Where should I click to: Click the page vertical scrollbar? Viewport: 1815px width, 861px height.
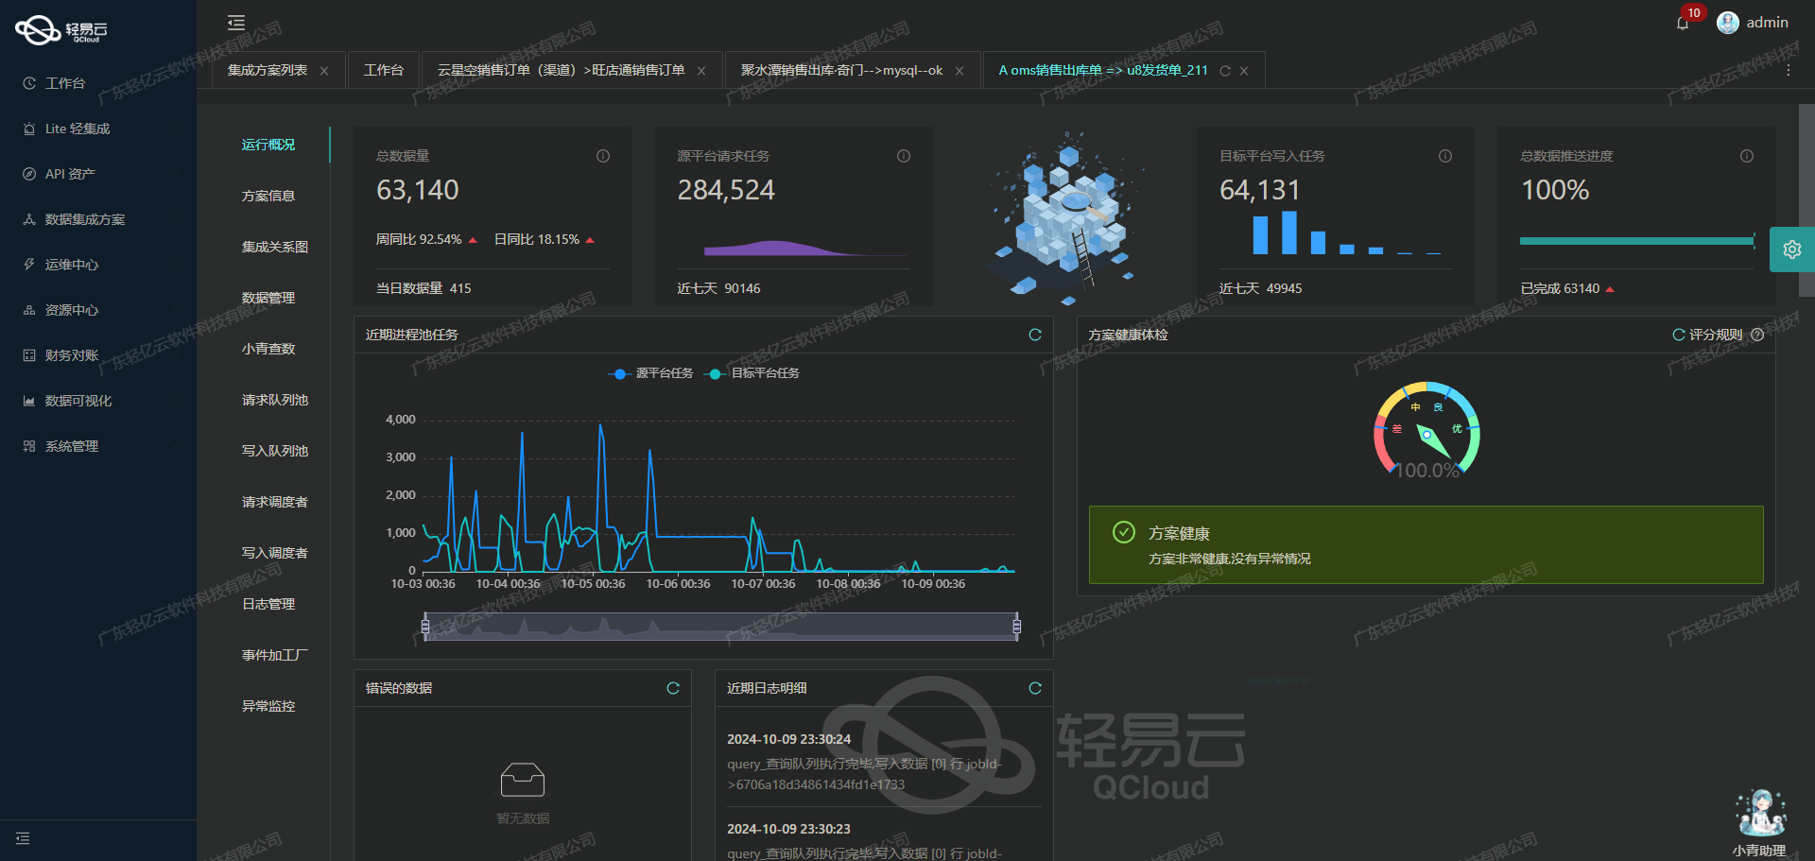[x=1806, y=200]
